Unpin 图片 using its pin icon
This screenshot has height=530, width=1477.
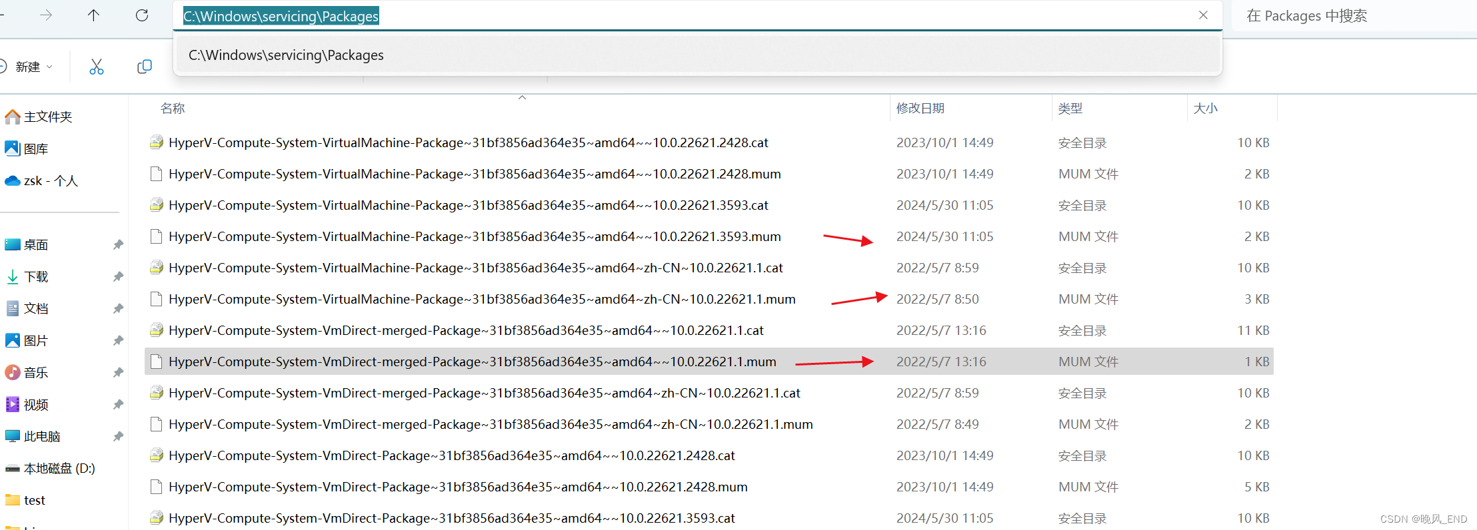[118, 340]
